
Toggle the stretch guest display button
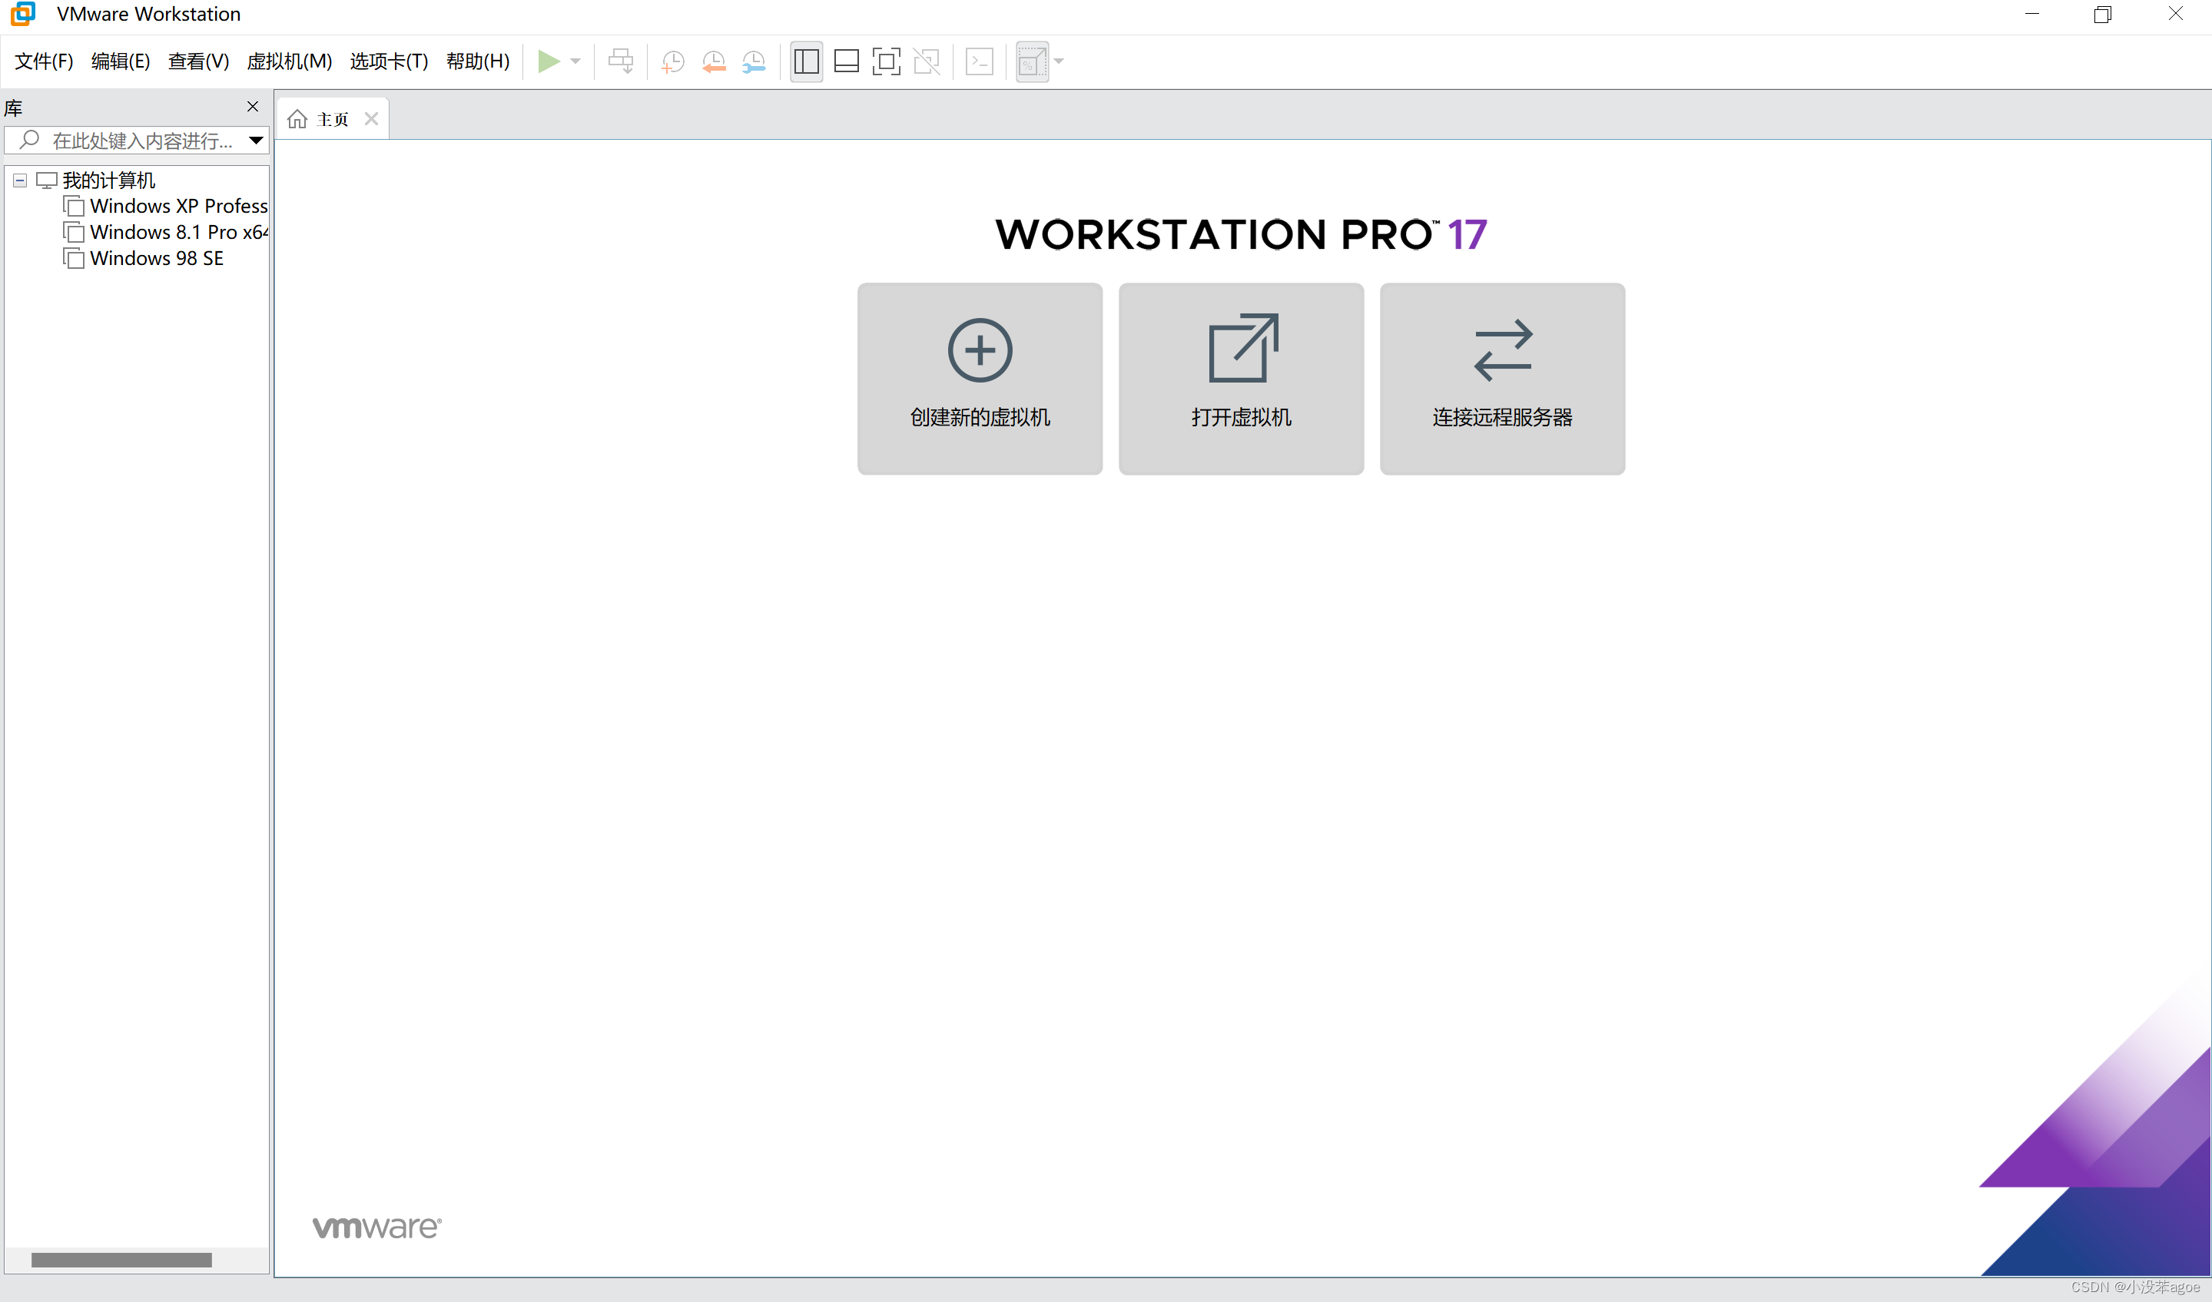pos(1031,61)
